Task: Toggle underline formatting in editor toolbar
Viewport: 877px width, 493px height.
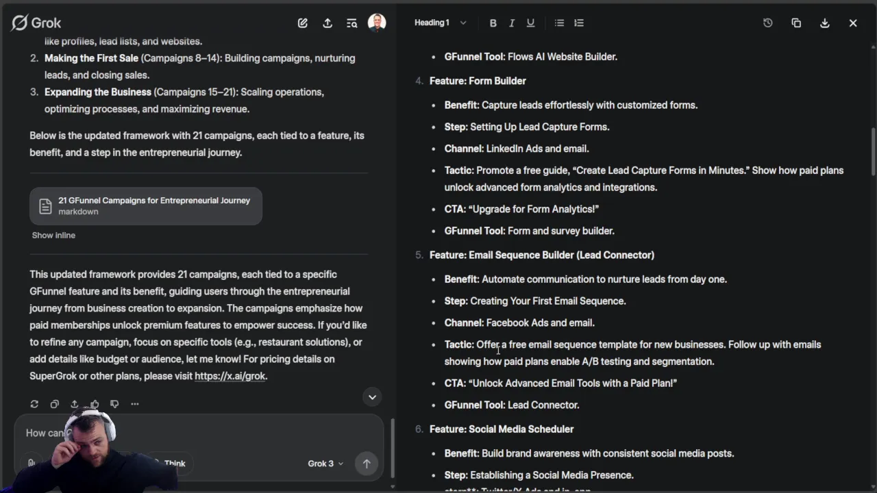Action: pos(530,23)
